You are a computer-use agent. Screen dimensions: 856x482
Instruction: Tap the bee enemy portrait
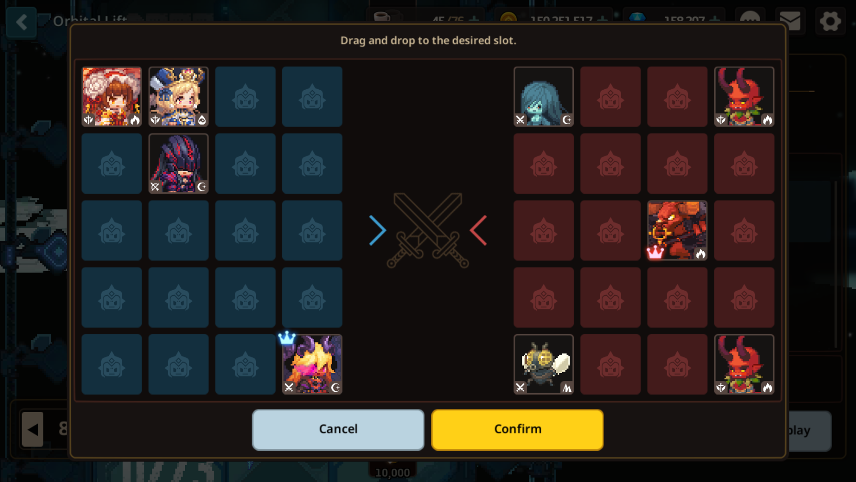tap(544, 364)
